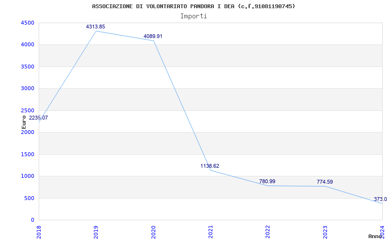Click the 2018 x-axis label

pyautogui.click(x=39, y=232)
